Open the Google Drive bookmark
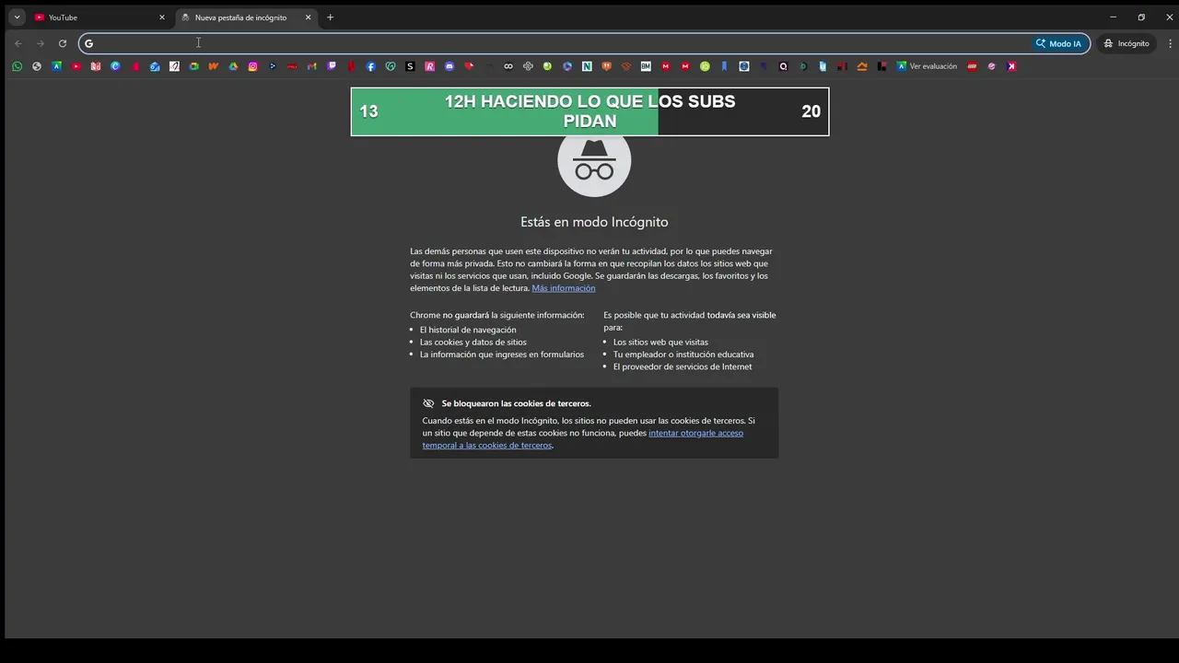The image size is (1179, 663). (x=233, y=66)
